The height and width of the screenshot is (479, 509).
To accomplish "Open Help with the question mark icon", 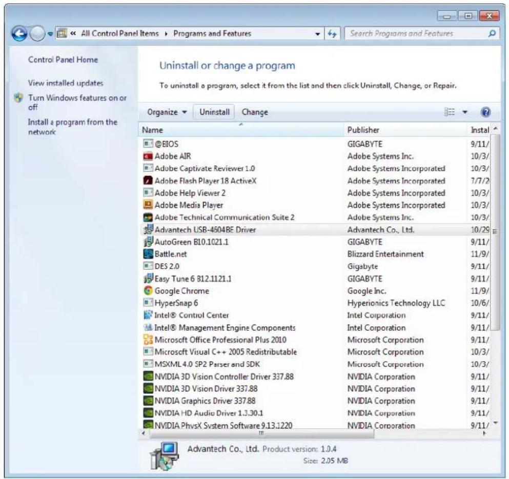I will click(x=485, y=112).
